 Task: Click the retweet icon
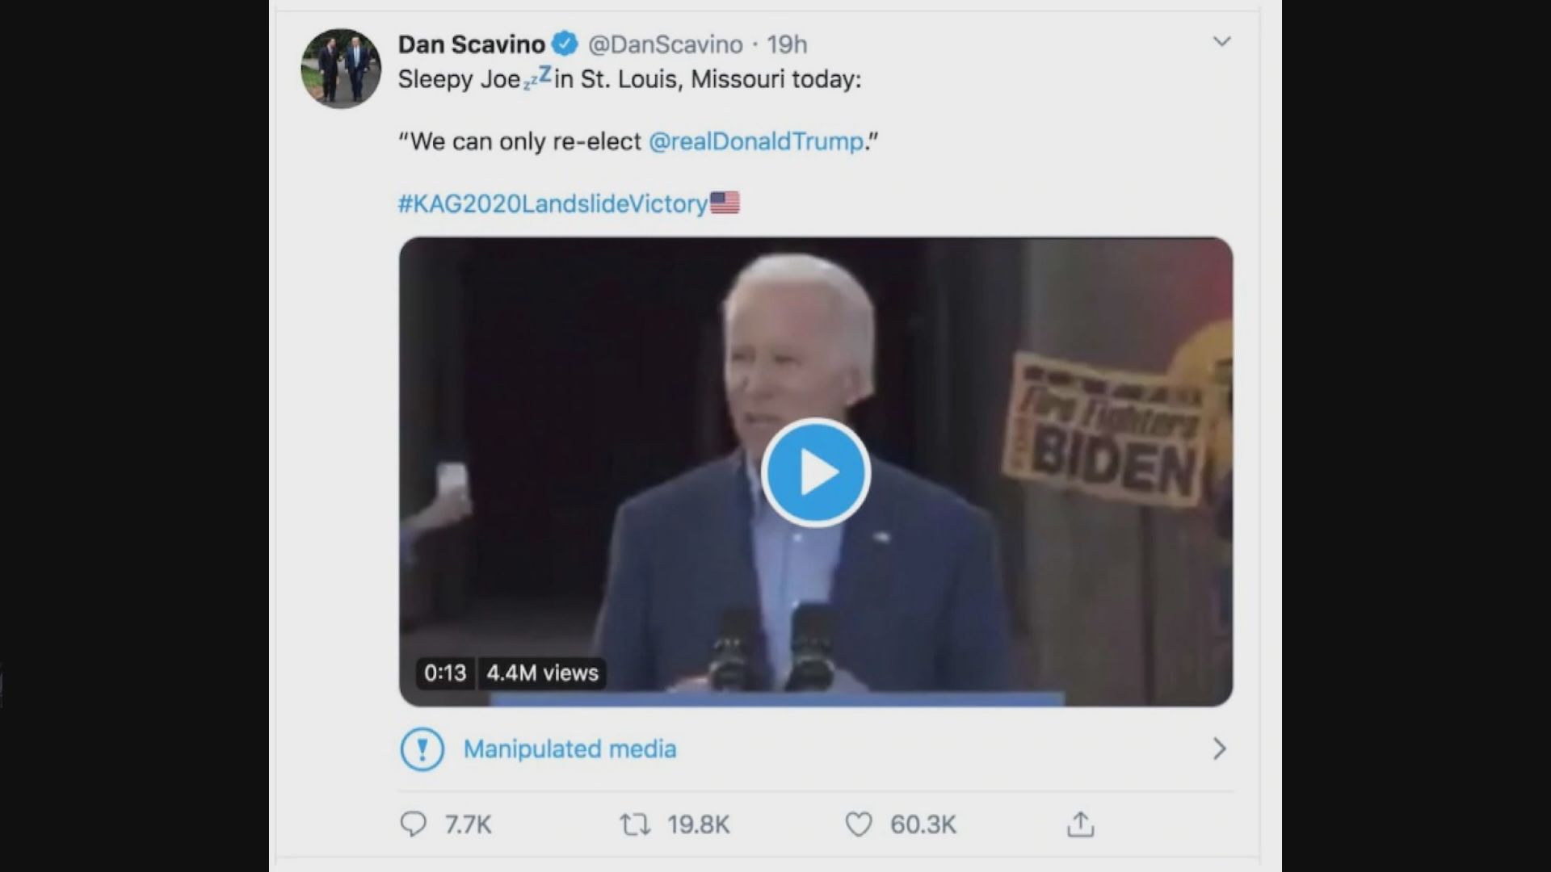click(x=635, y=824)
